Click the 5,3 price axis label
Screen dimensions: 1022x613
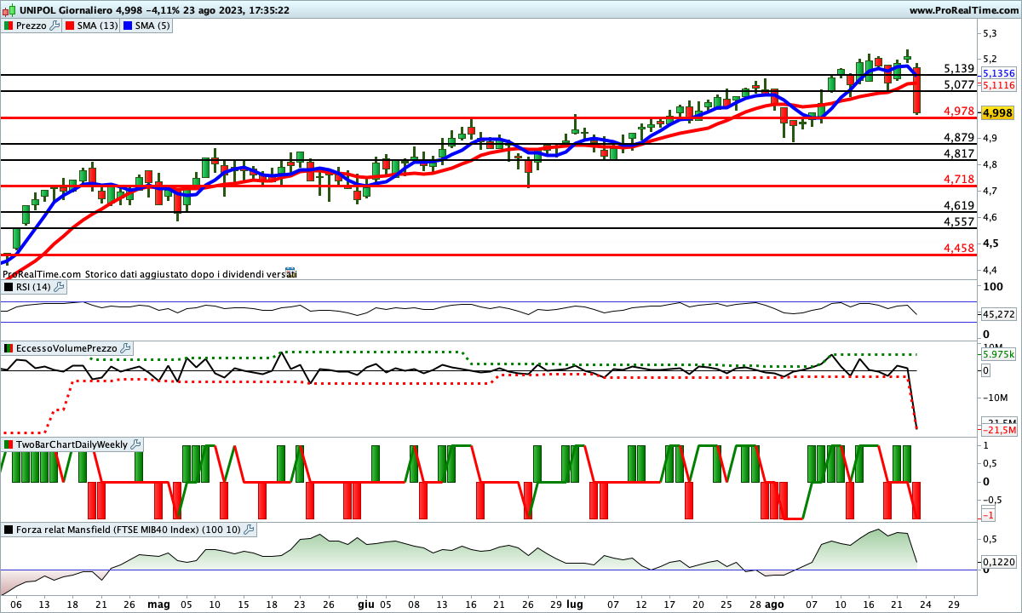point(990,33)
